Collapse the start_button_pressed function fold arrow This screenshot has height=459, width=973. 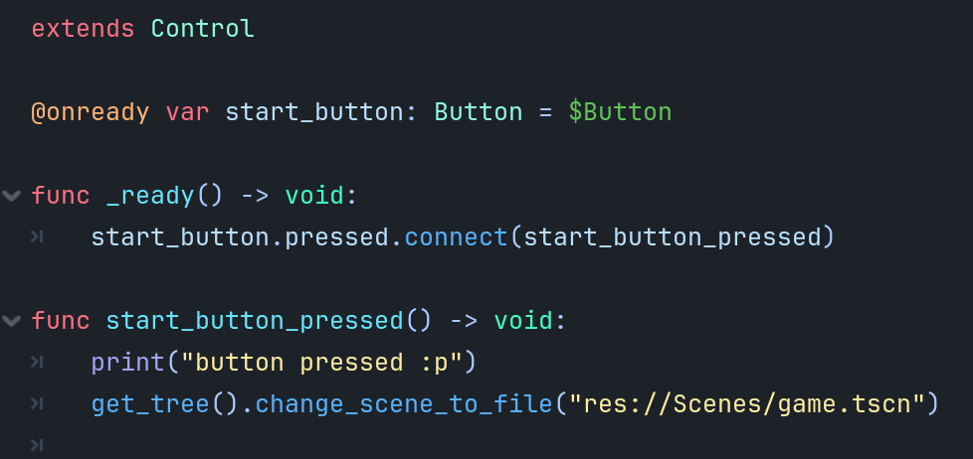pyautogui.click(x=12, y=321)
